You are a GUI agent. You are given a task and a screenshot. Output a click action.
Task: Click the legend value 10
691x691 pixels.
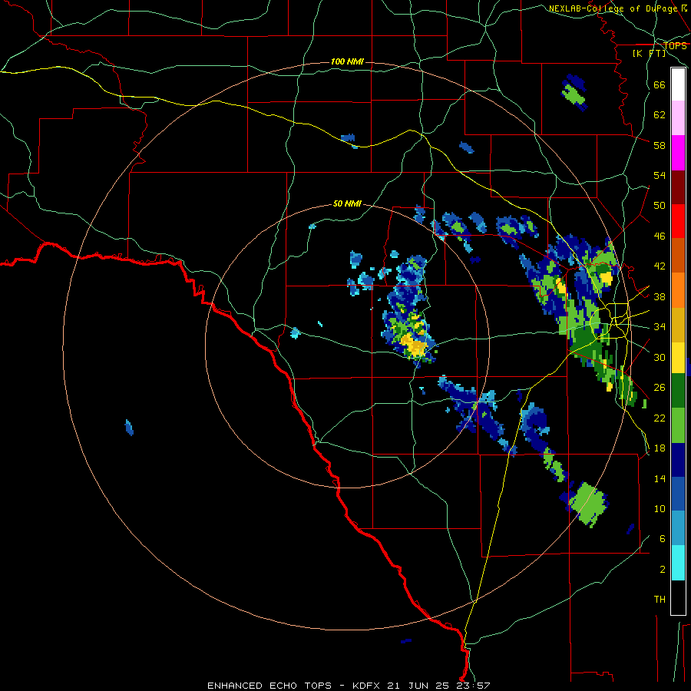[660, 508]
